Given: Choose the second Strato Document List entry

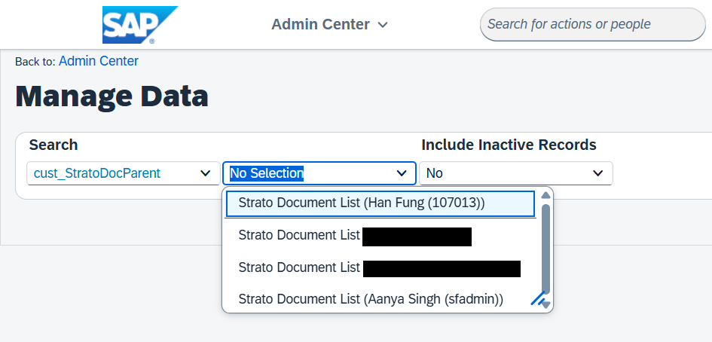Looking at the screenshot, I should pyautogui.click(x=354, y=236).
